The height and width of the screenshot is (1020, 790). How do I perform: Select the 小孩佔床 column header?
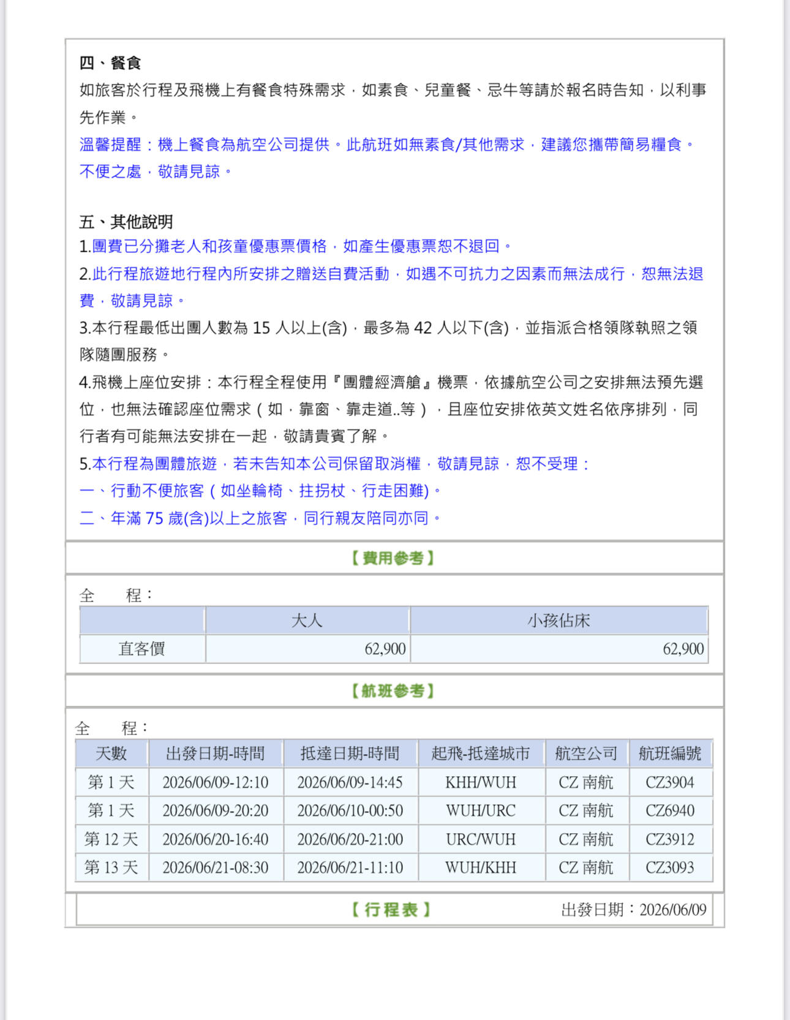[559, 621]
